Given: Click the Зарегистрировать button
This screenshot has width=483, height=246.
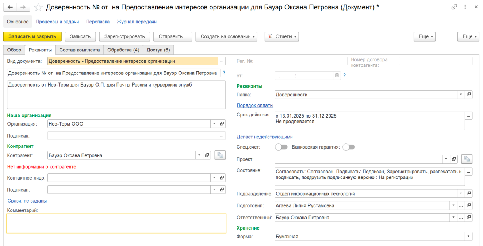Looking at the screenshot, I should [124, 36].
